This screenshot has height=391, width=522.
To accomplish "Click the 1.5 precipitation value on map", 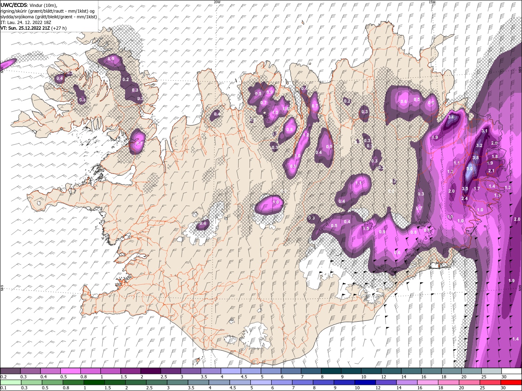I will 366,229.
